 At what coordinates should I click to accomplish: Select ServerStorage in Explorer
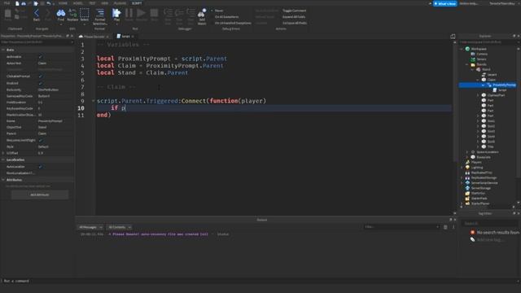[480, 188]
